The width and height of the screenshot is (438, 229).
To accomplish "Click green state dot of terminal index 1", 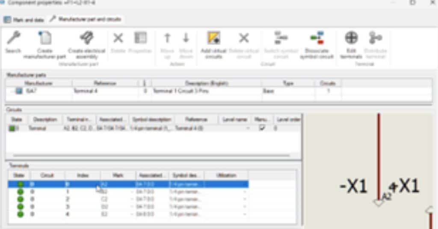I will pos(20,192).
